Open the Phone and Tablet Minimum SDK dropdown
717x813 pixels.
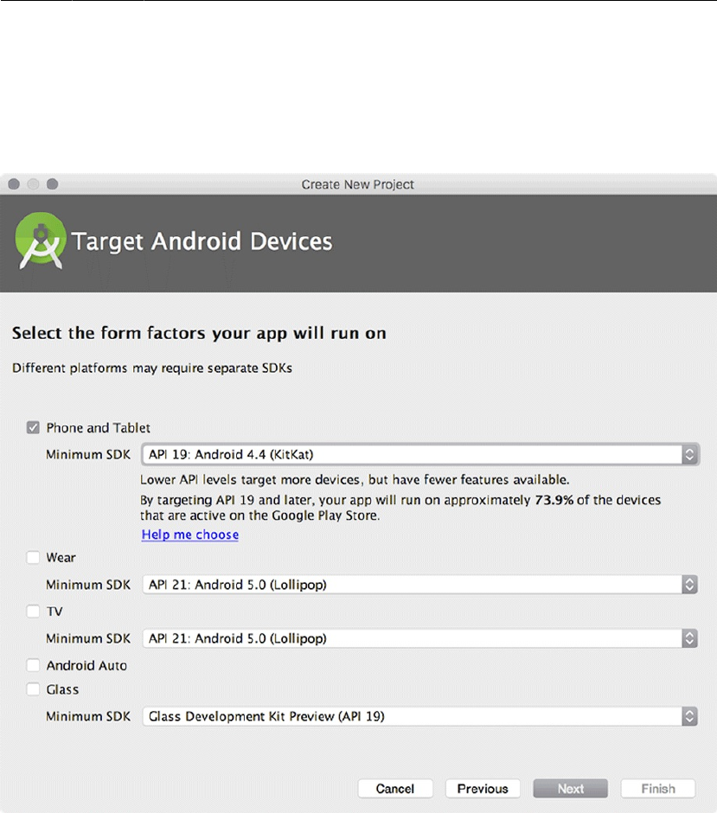click(419, 454)
